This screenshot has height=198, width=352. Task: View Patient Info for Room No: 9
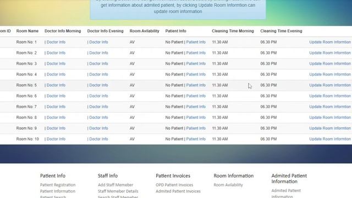pos(196,128)
